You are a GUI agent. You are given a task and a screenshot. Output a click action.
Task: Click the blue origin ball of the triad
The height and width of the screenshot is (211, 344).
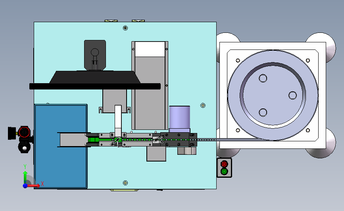(25, 186)
